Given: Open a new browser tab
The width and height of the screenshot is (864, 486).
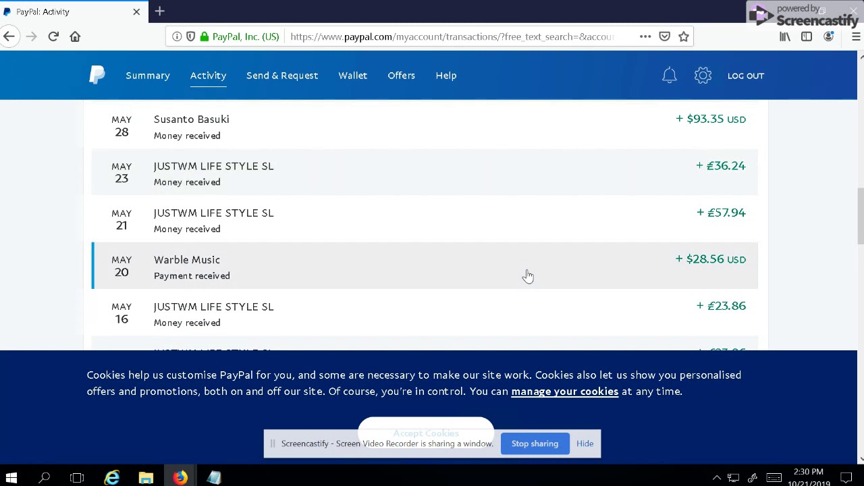Looking at the screenshot, I should pyautogui.click(x=160, y=11).
